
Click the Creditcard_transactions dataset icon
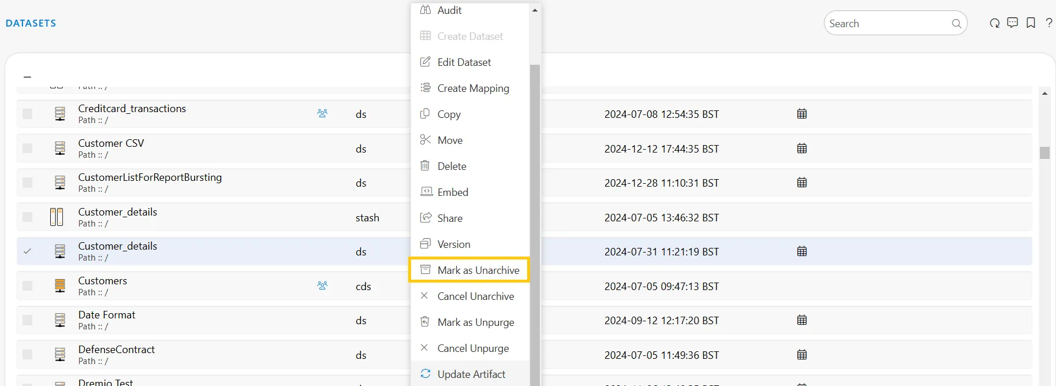pos(60,114)
